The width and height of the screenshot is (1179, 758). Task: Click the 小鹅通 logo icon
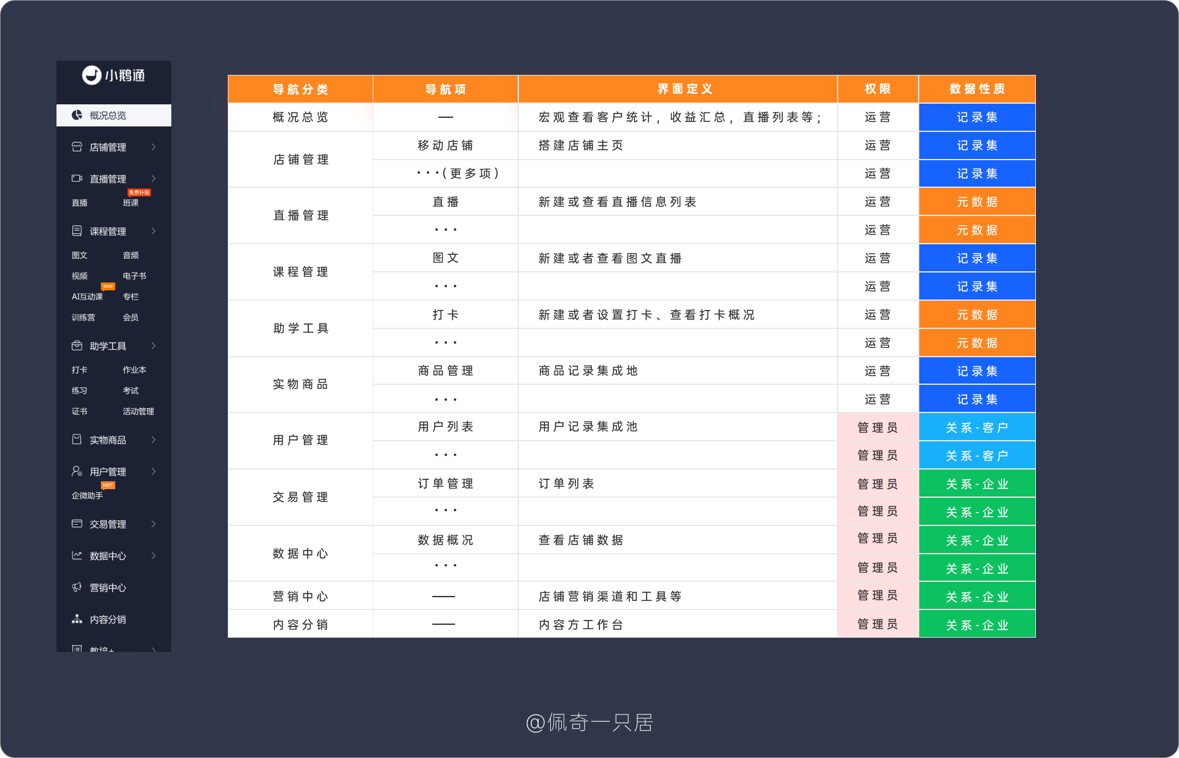pos(91,75)
